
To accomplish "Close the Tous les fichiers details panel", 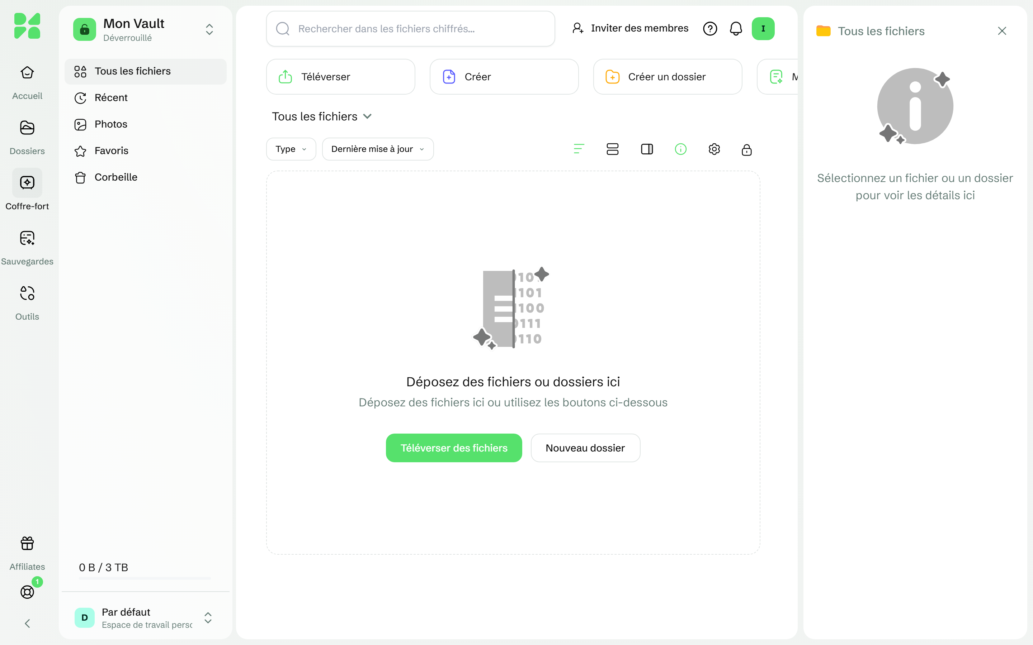I will 1002,31.
